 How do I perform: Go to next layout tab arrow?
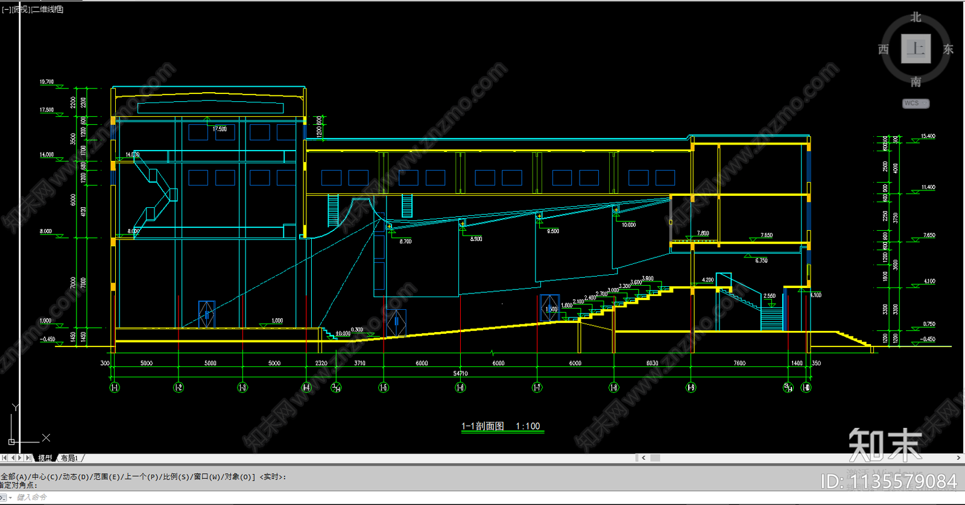[x=21, y=458]
